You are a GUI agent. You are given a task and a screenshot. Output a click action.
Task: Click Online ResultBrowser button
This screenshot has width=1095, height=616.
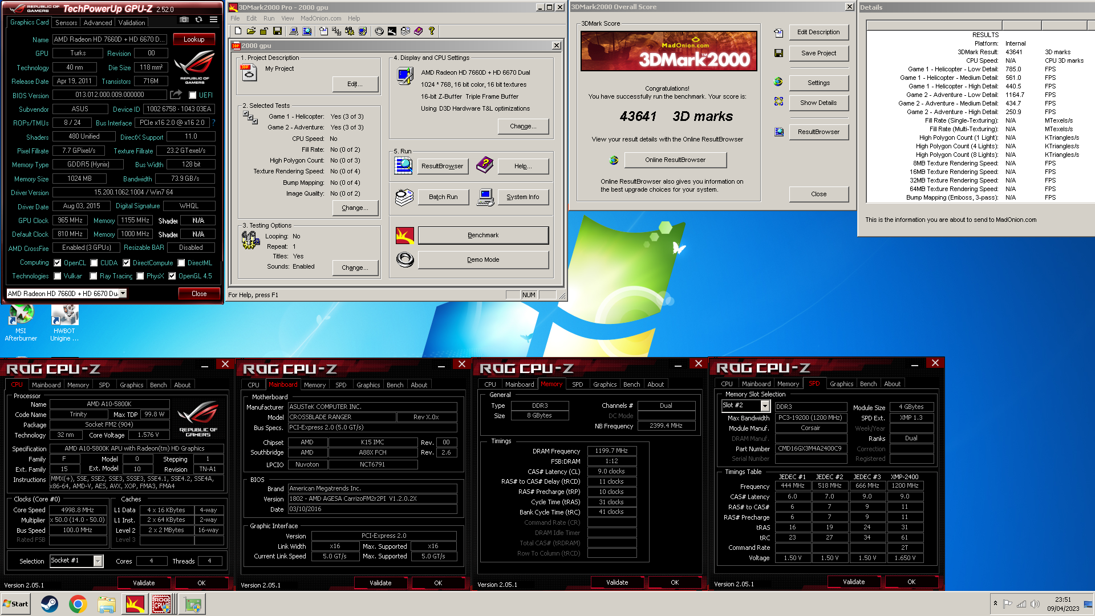(675, 160)
